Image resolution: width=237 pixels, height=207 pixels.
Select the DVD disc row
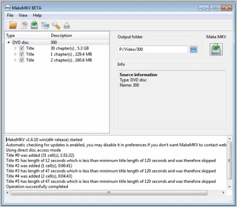click(57, 42)
